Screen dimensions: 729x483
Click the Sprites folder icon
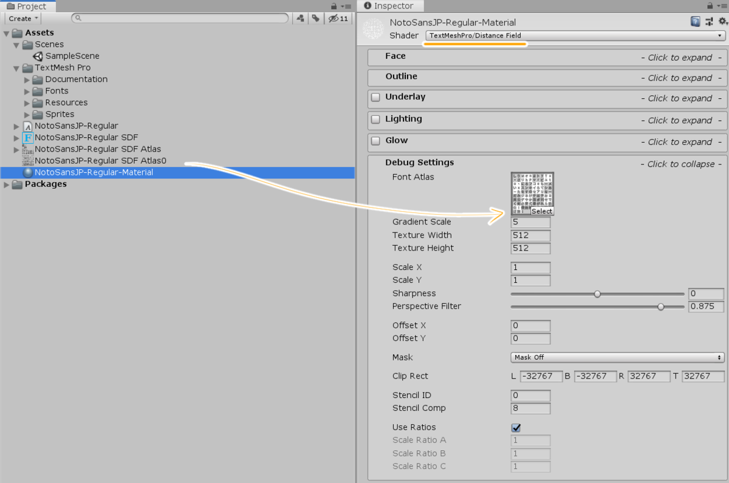(38, 114)
